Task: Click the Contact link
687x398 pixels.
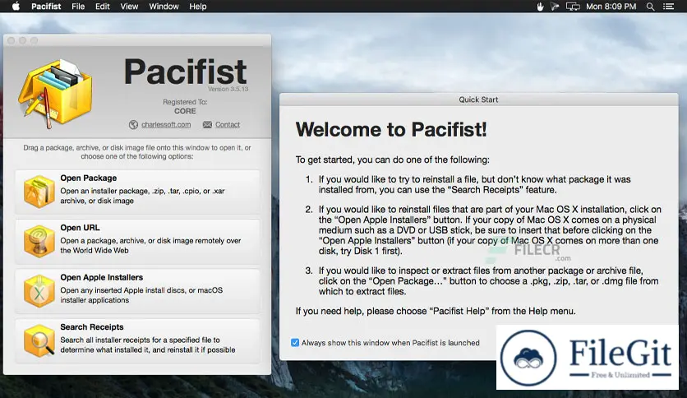Action: pyautogui.click(x=228, y=125)
